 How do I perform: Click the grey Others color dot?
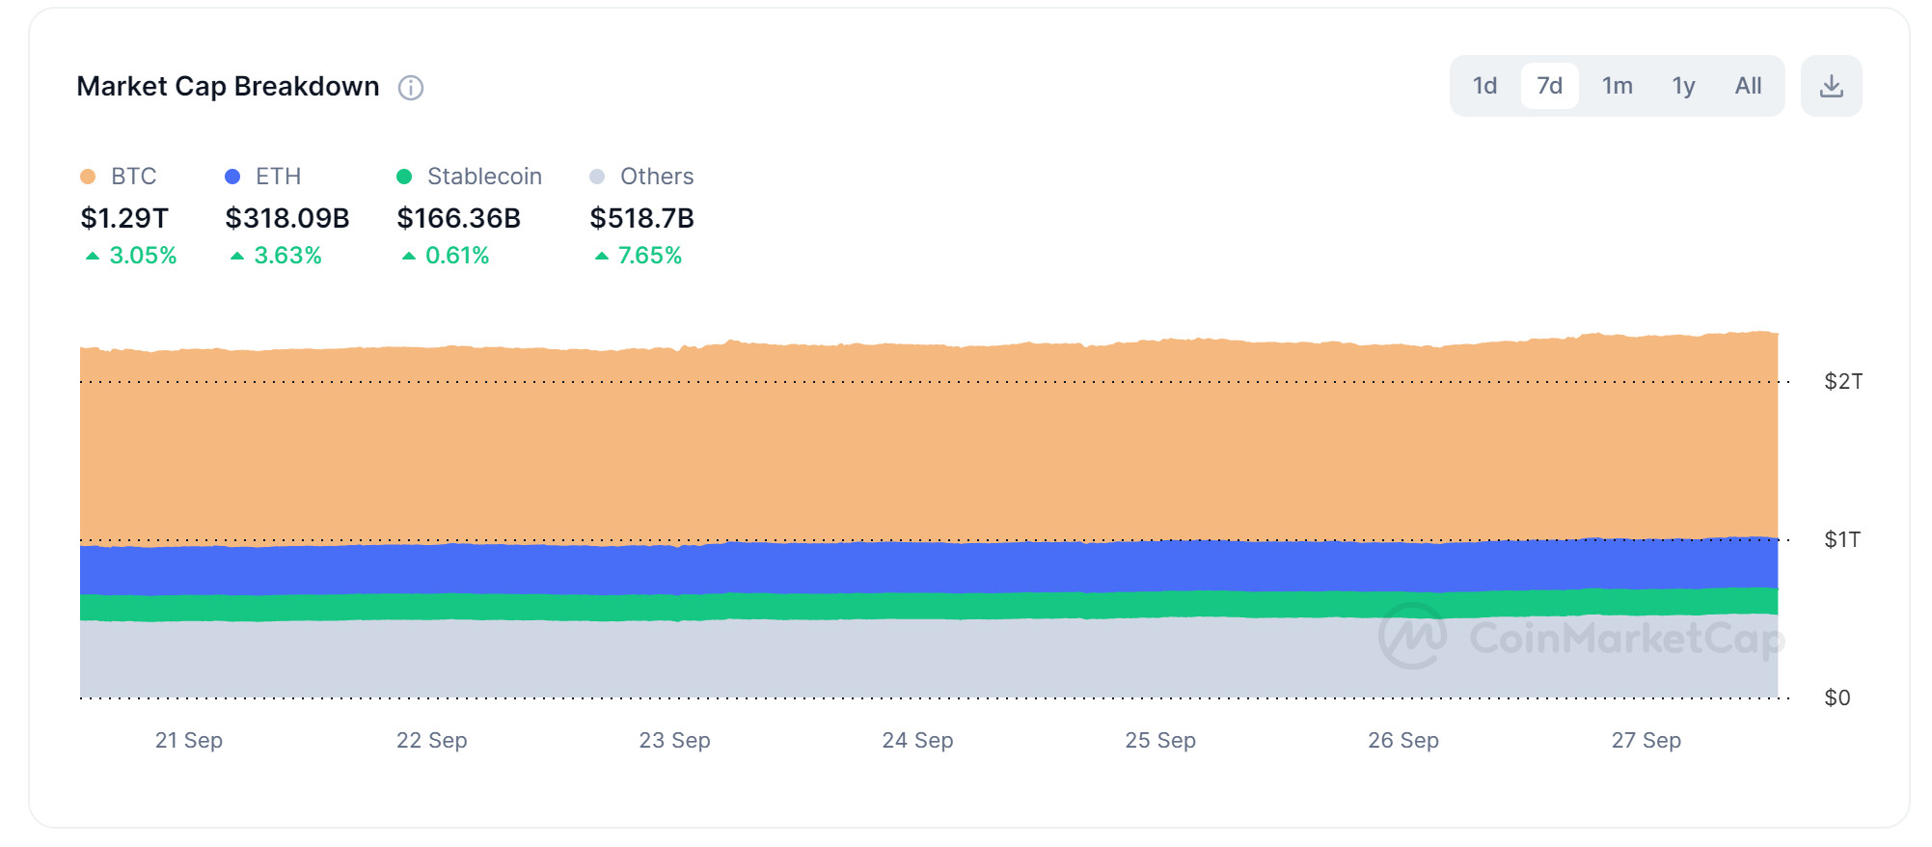tap(597, 177)
